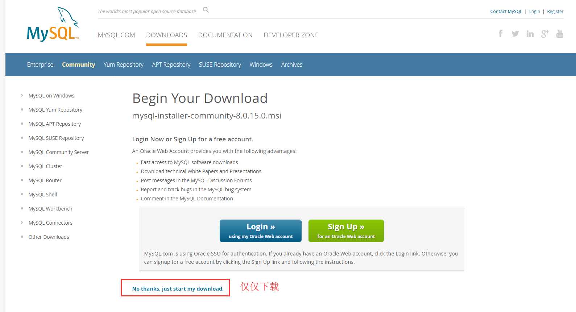Click 'Download technical White Papers and Presentations' text
576x312 pixels.
[201, 171]
